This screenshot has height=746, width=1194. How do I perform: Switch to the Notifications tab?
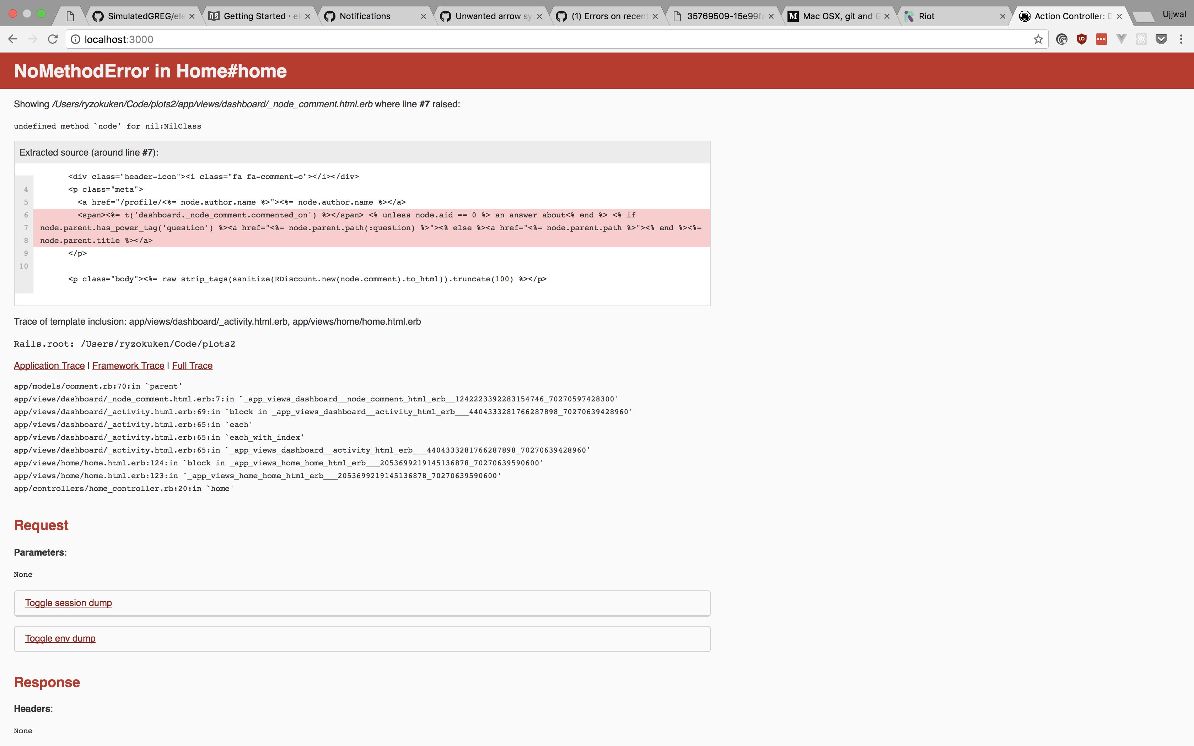point(365,16)
